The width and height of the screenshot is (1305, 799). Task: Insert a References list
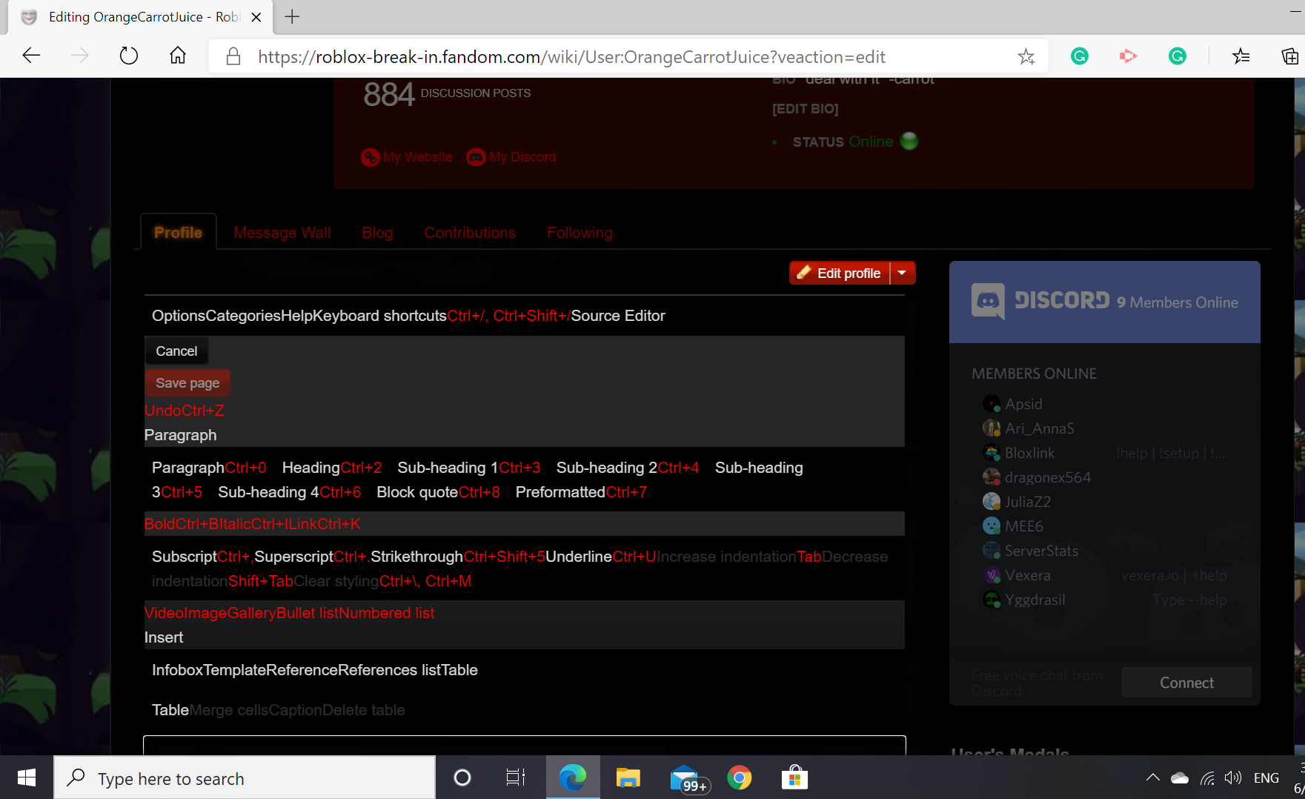(x=390, y=670)
